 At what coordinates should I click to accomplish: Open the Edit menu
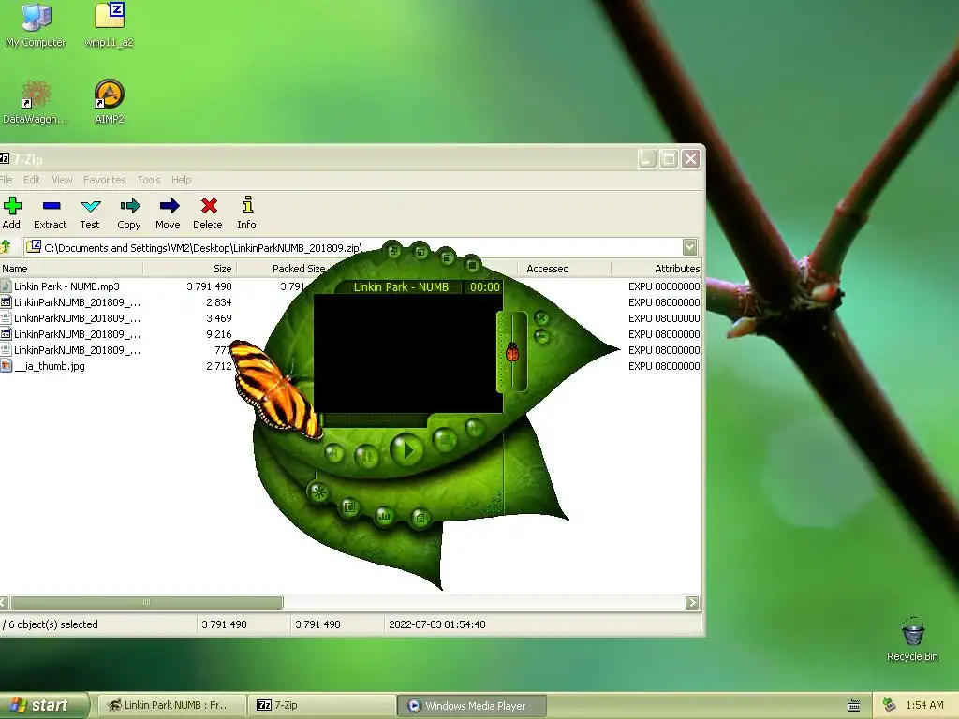32,180
